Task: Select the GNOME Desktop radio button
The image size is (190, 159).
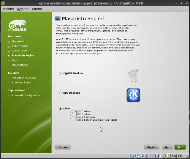Action: click(60, 73)
